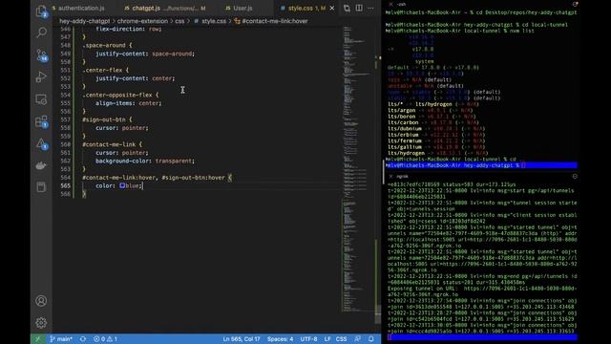Click chrome-extension in the breadcrumb

(142, 21)
